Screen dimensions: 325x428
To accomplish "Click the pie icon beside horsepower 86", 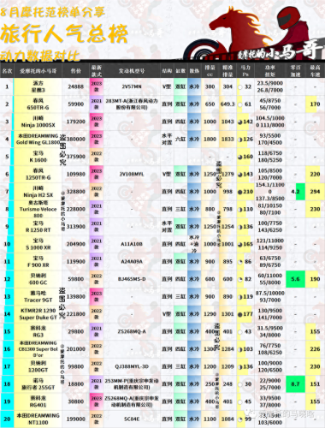I will point(240,262).
